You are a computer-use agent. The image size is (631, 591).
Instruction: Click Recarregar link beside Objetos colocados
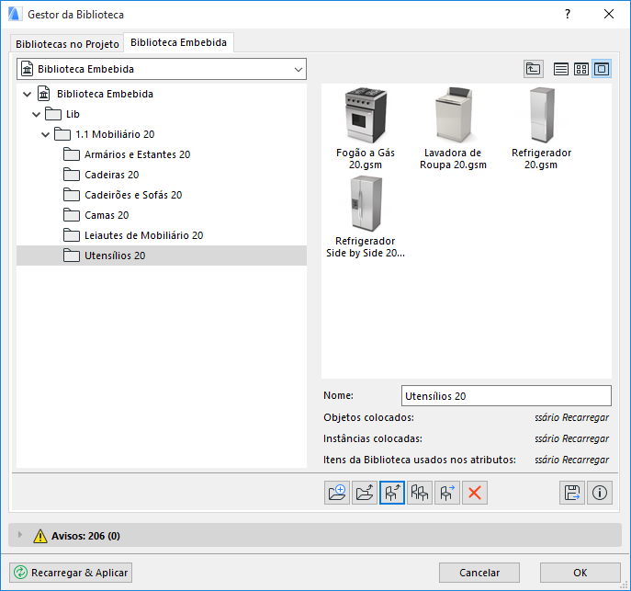point(572,417)
